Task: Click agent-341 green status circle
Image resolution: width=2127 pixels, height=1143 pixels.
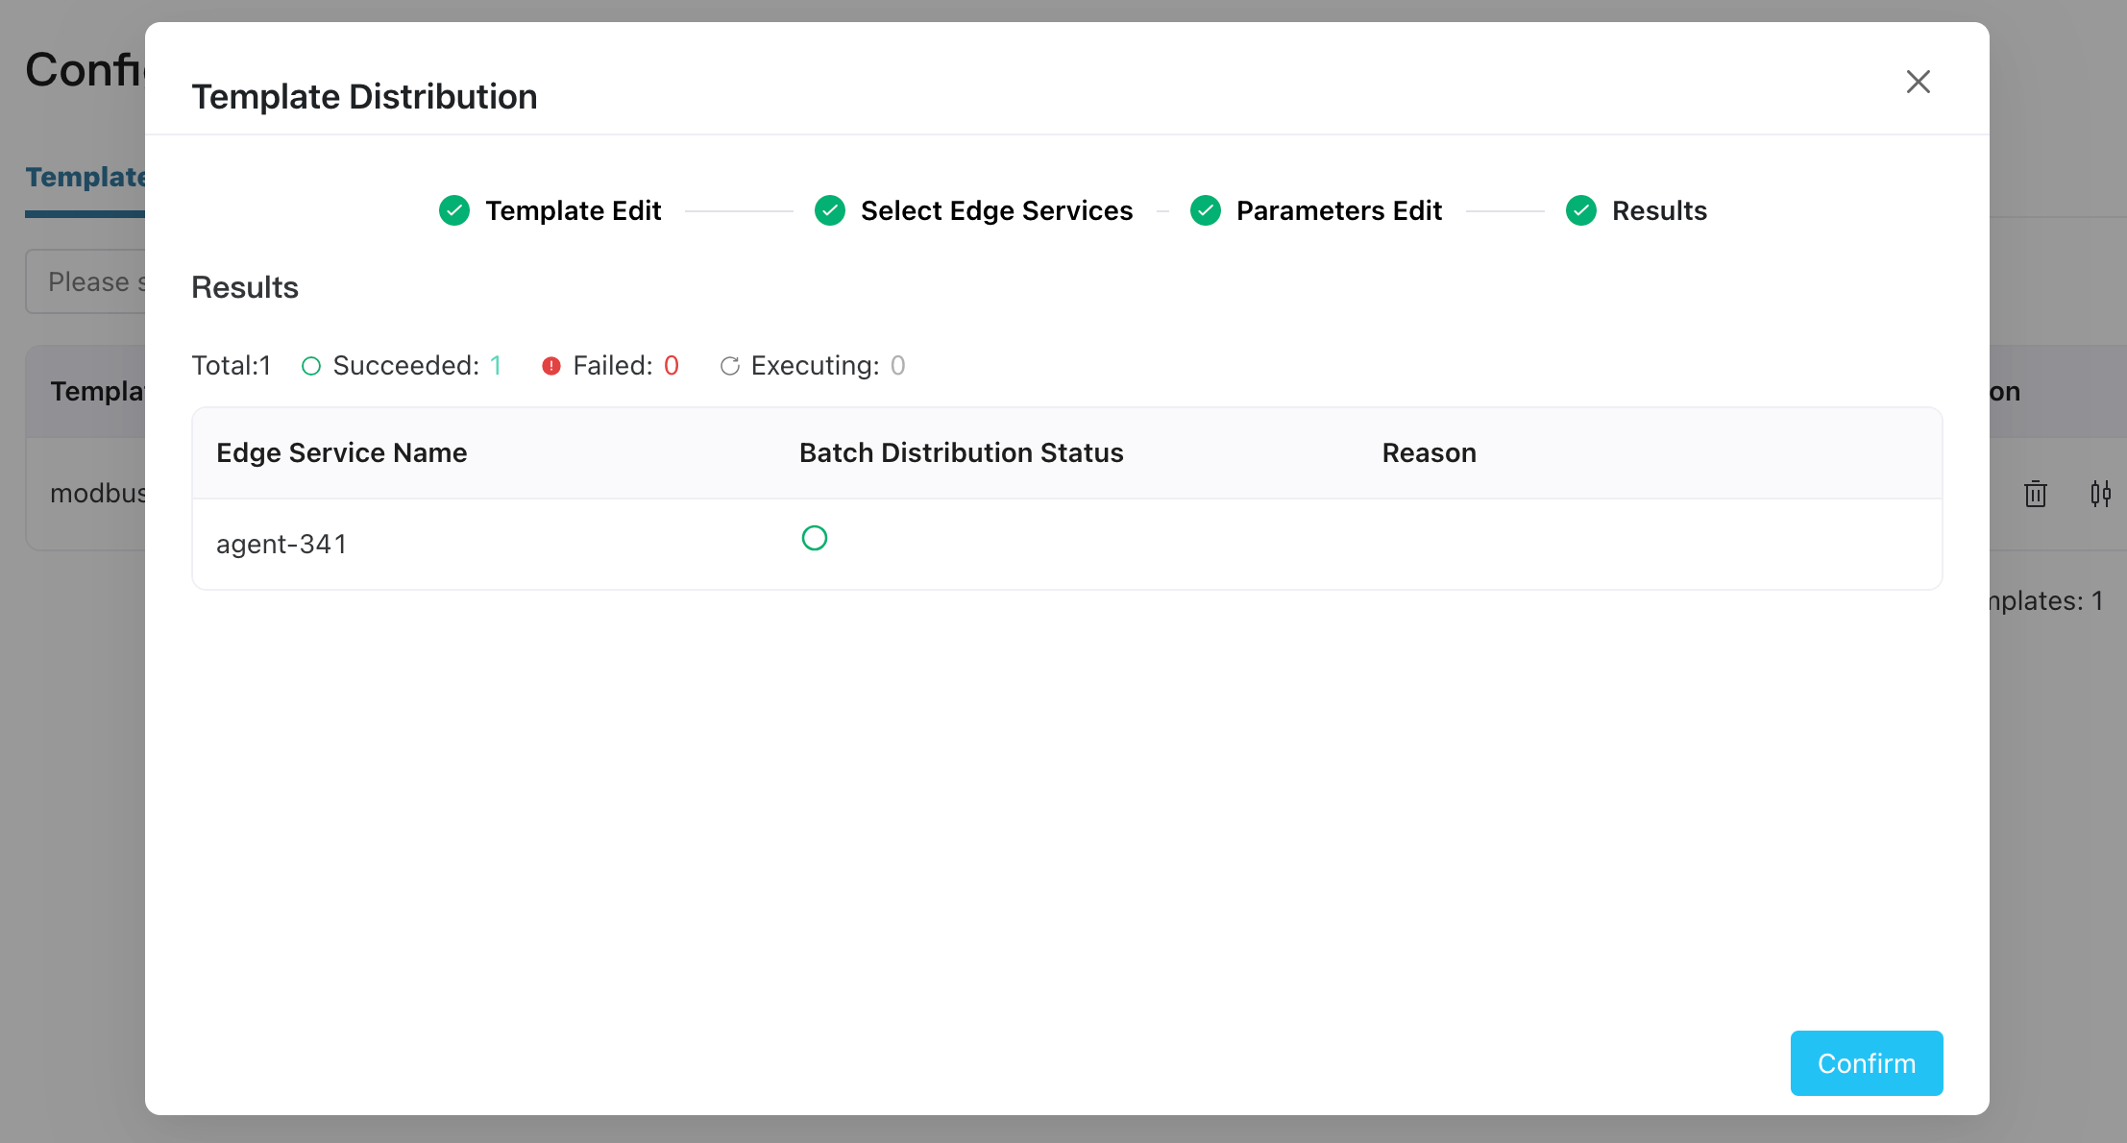Action: pyautogui.click(x=815, y=538)
